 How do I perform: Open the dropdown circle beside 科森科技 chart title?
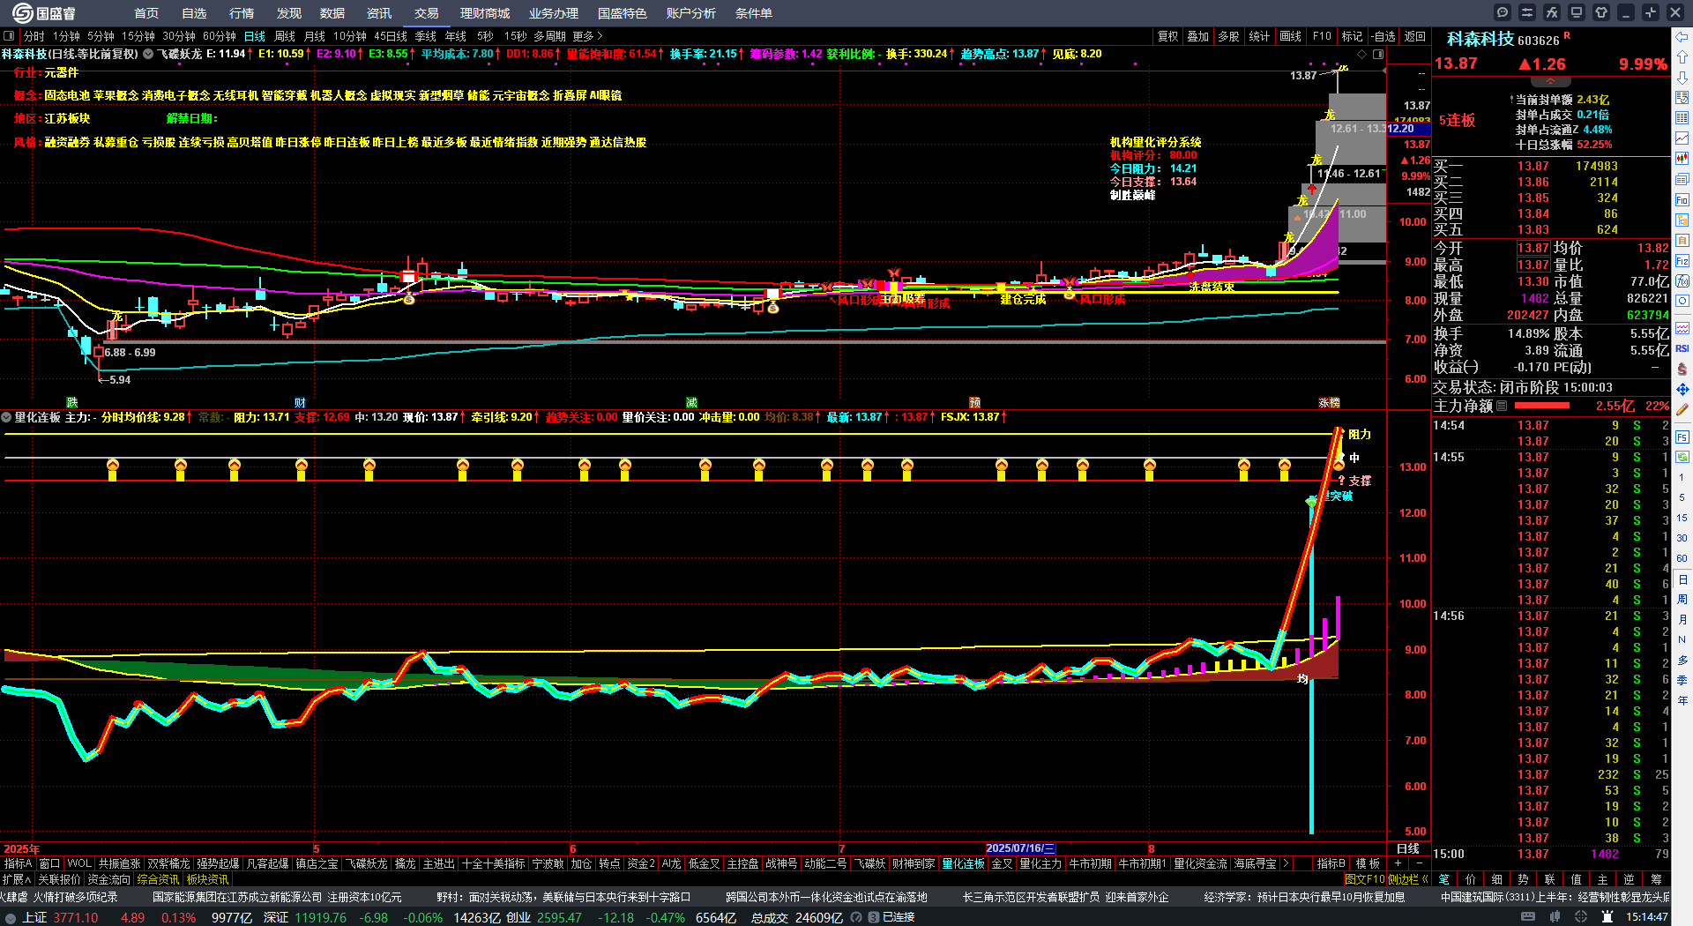[148, 54]
